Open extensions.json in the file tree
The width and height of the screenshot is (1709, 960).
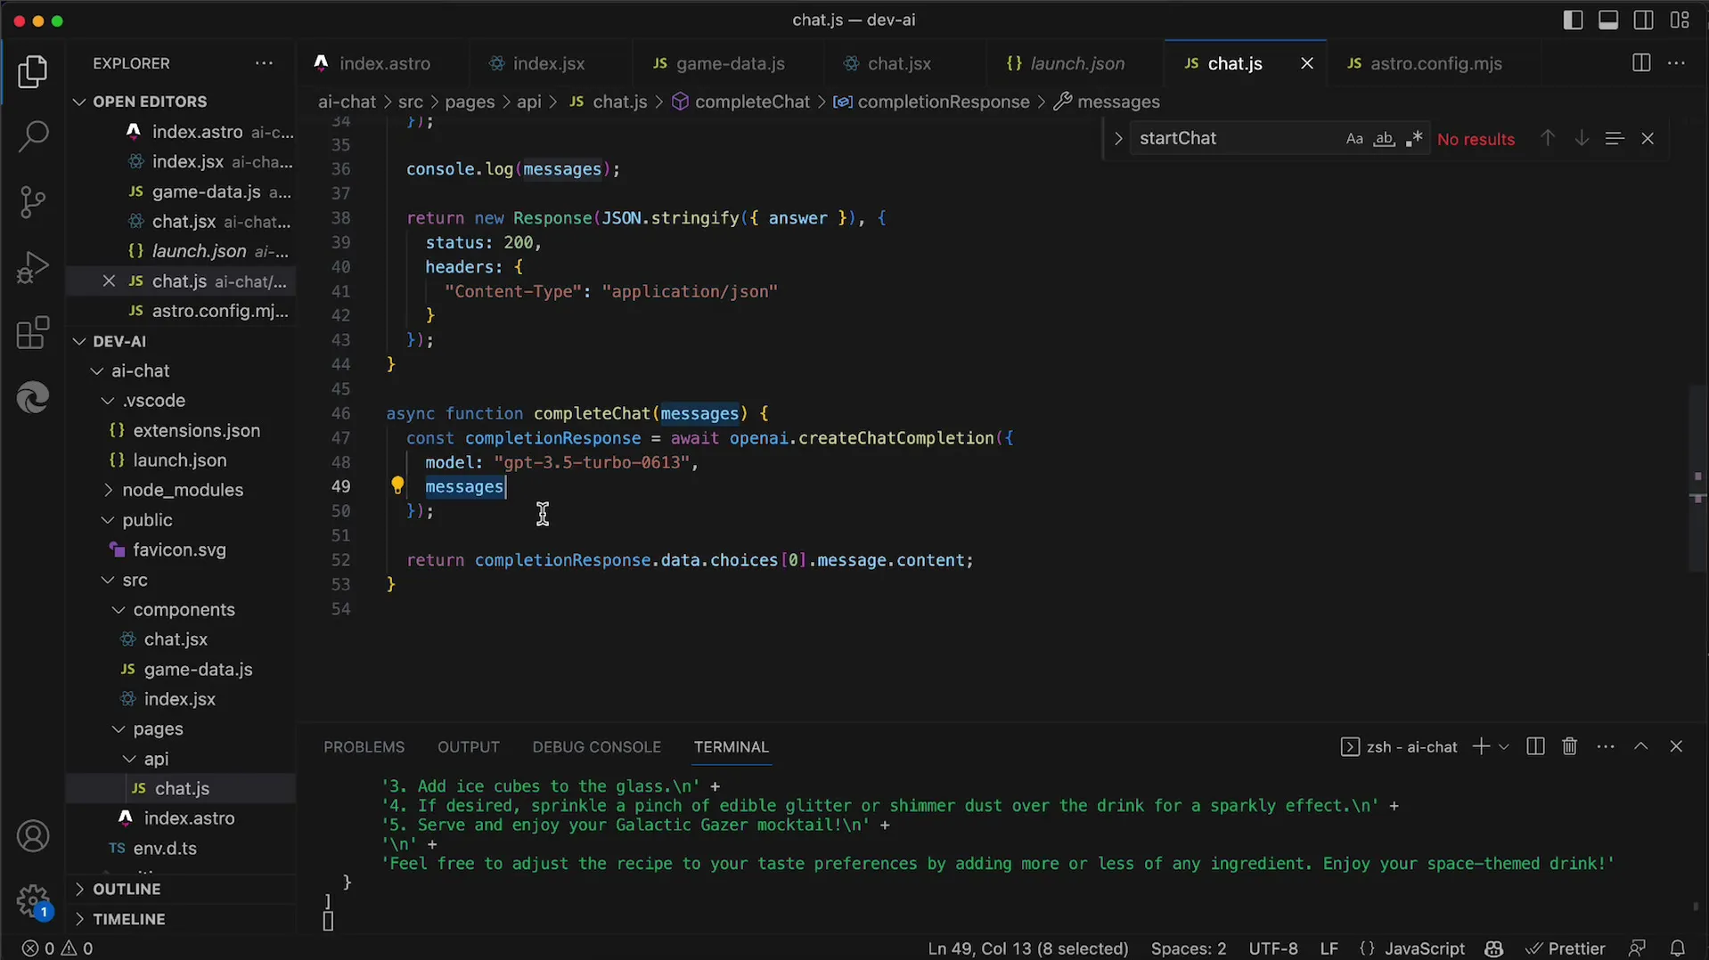[196, 430]
